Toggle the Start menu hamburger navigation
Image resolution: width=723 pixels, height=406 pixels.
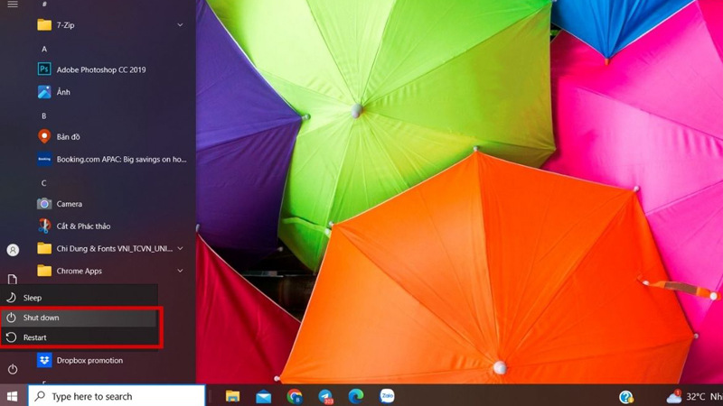point(13,5)
